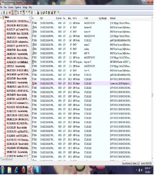154x177 pixels.
Task: Open the Settings menu
Action: tap(25, 7)
